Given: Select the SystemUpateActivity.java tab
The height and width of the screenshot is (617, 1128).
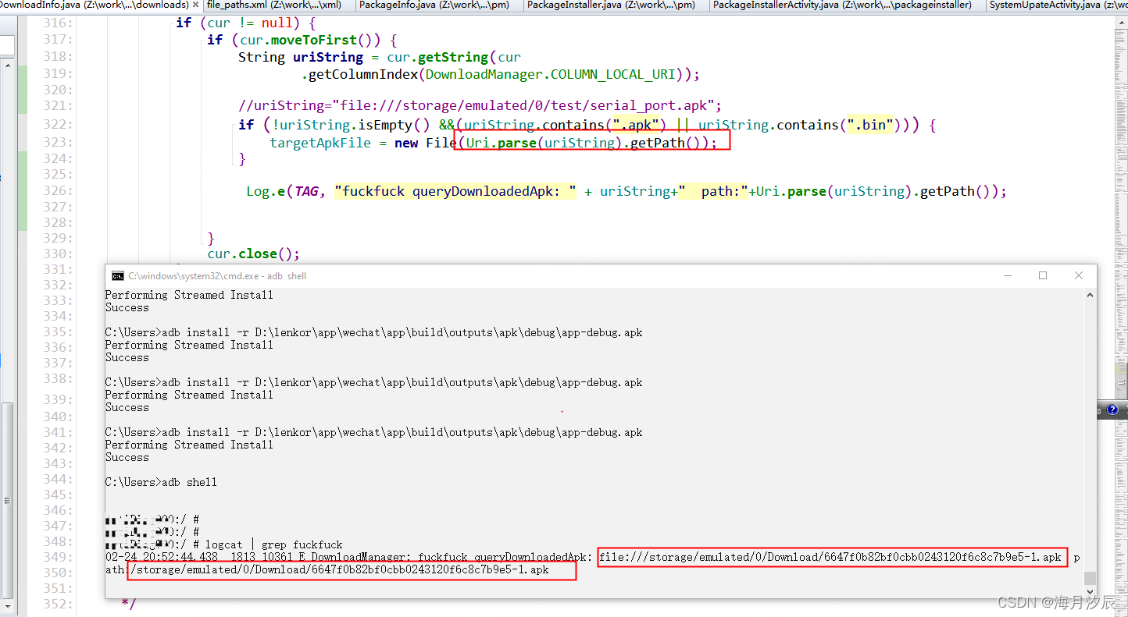Looking at the screenshot, I should pyautogui.click(x=1055, y=4).
